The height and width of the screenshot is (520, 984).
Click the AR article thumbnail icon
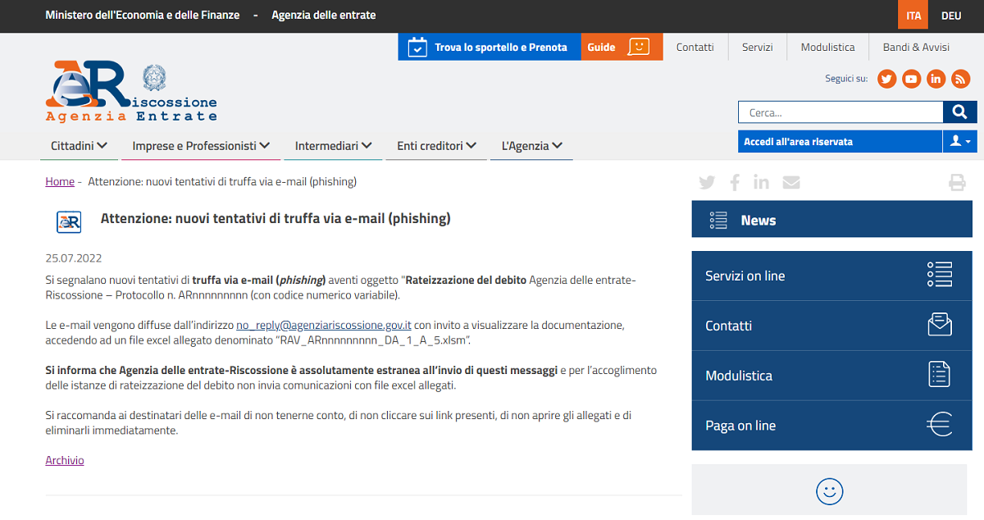(x=69, y=221)
